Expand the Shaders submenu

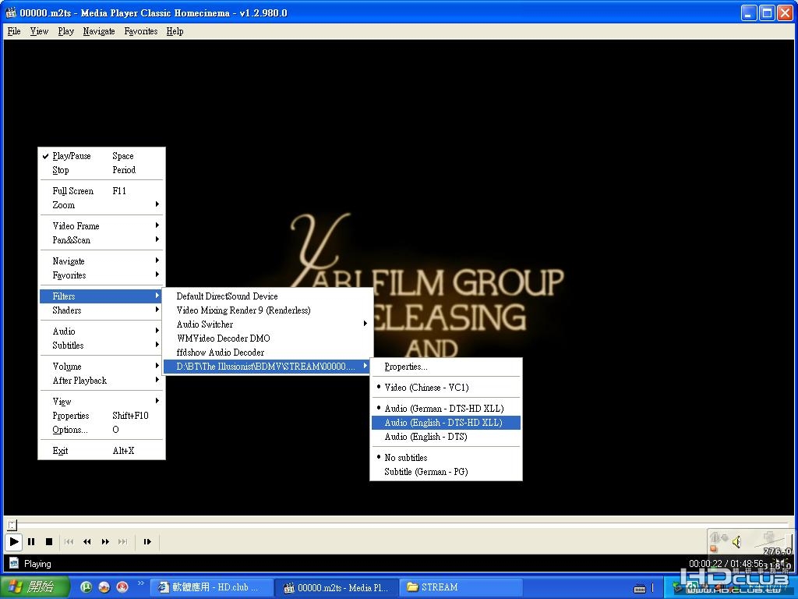click(102, 310)
